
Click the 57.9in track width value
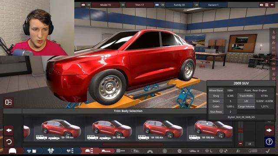[265, 96]
